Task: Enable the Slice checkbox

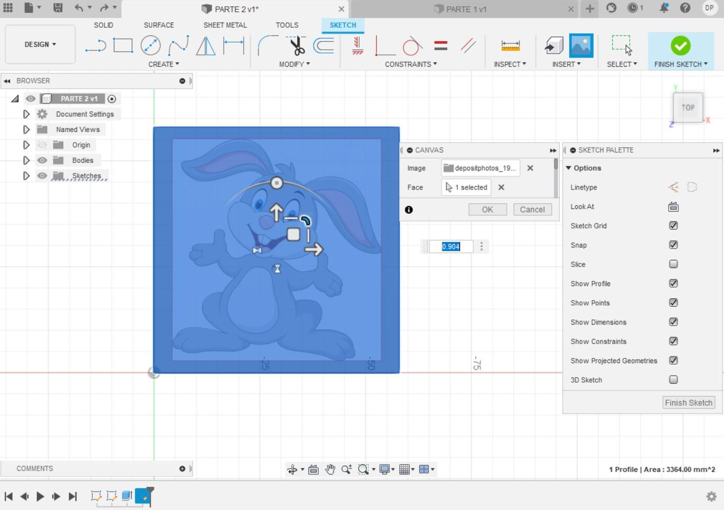Action: (673, 264)
